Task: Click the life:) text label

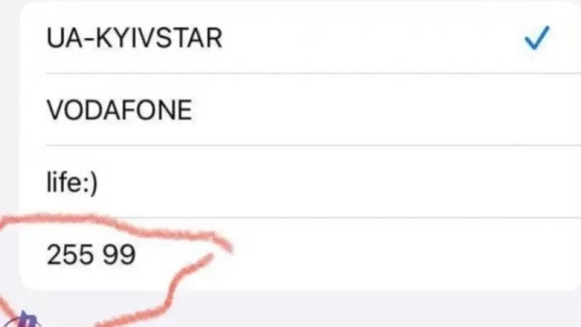Action: click(x=72, y=182)
